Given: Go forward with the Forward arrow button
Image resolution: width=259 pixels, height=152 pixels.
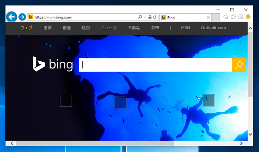Looking at the screenshot, I should pos(22,17).
